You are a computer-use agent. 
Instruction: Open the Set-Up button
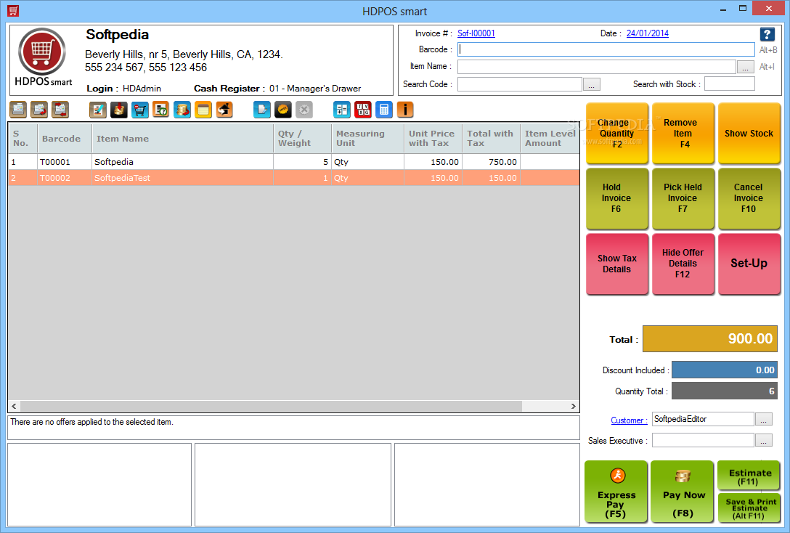(749, 264)
